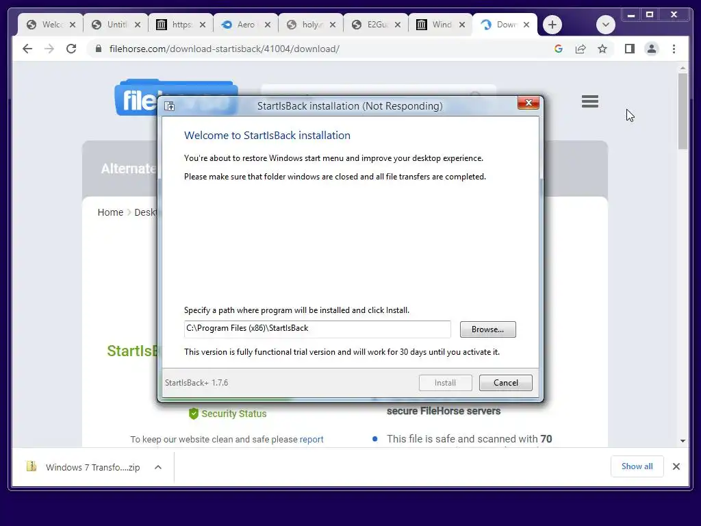Click the Cancel button in installer
Image resolution: width=701 pixels, height=526 pixels.
click(x=506, y=383)
